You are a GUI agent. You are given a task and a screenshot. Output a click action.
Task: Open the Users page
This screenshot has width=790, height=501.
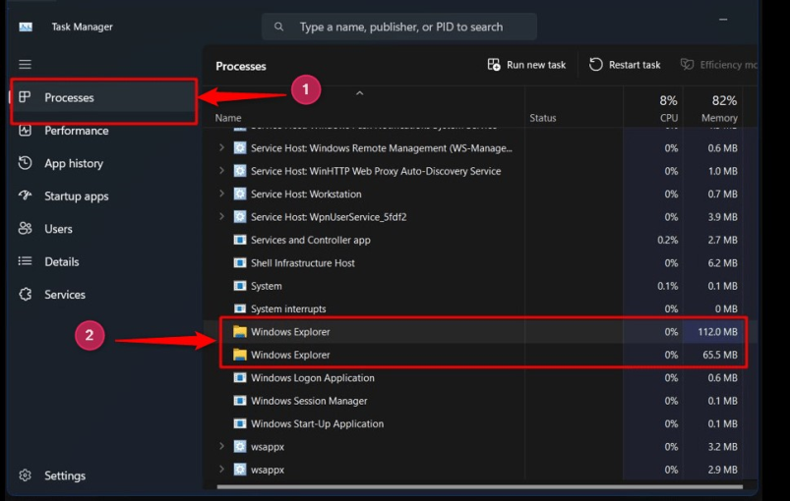click(x=58, y=229)
